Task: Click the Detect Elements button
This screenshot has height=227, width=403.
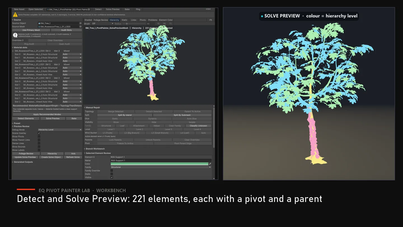Action: [26, 119]
